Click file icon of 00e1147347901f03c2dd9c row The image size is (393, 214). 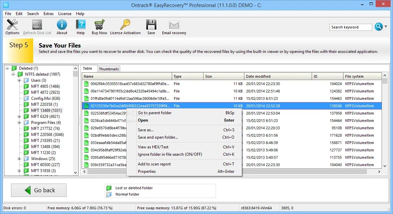coord(86,91)
